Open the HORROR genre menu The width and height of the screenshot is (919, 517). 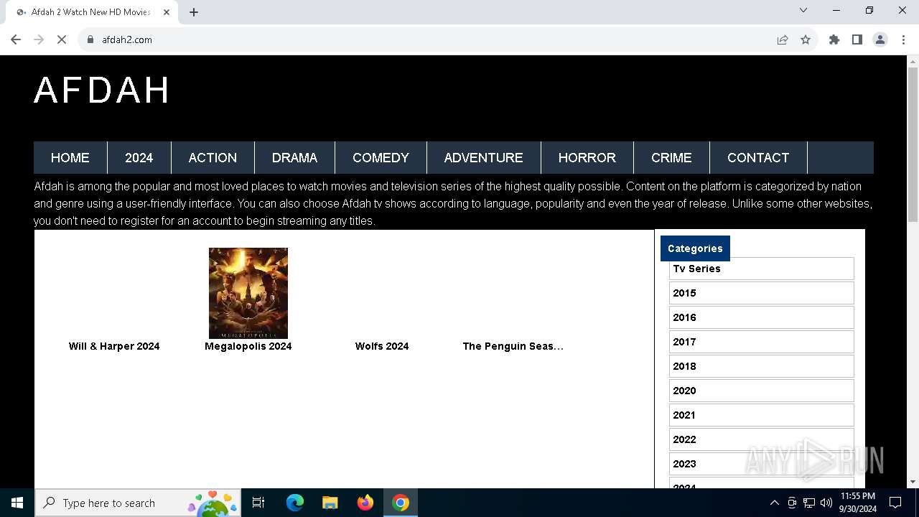click(x=587, y=157)
